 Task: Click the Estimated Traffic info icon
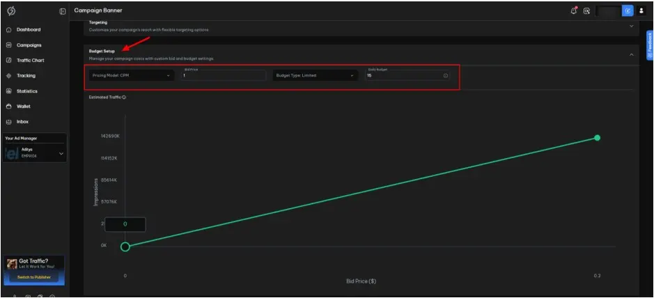pyautogui.click(x=124, y=97)
